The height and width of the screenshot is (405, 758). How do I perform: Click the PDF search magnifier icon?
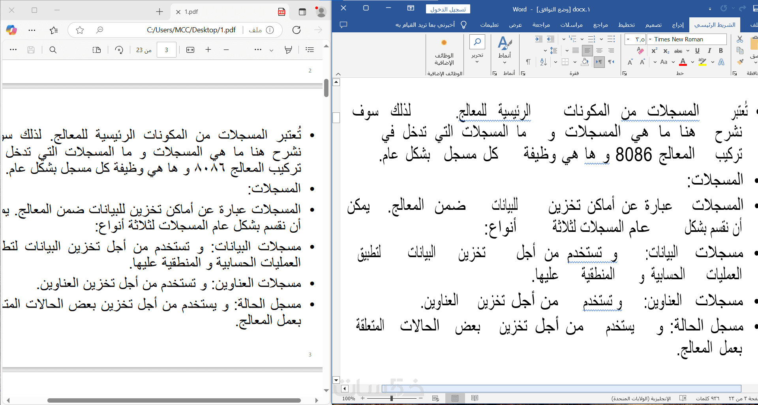click(x=53, y=50)
